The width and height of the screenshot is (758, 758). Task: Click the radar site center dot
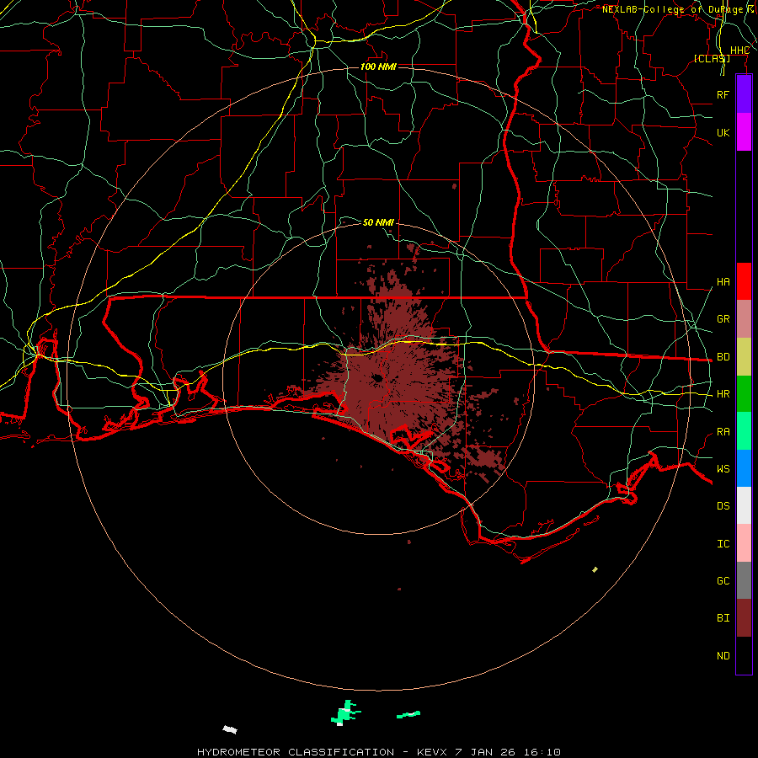coord(377,378)
